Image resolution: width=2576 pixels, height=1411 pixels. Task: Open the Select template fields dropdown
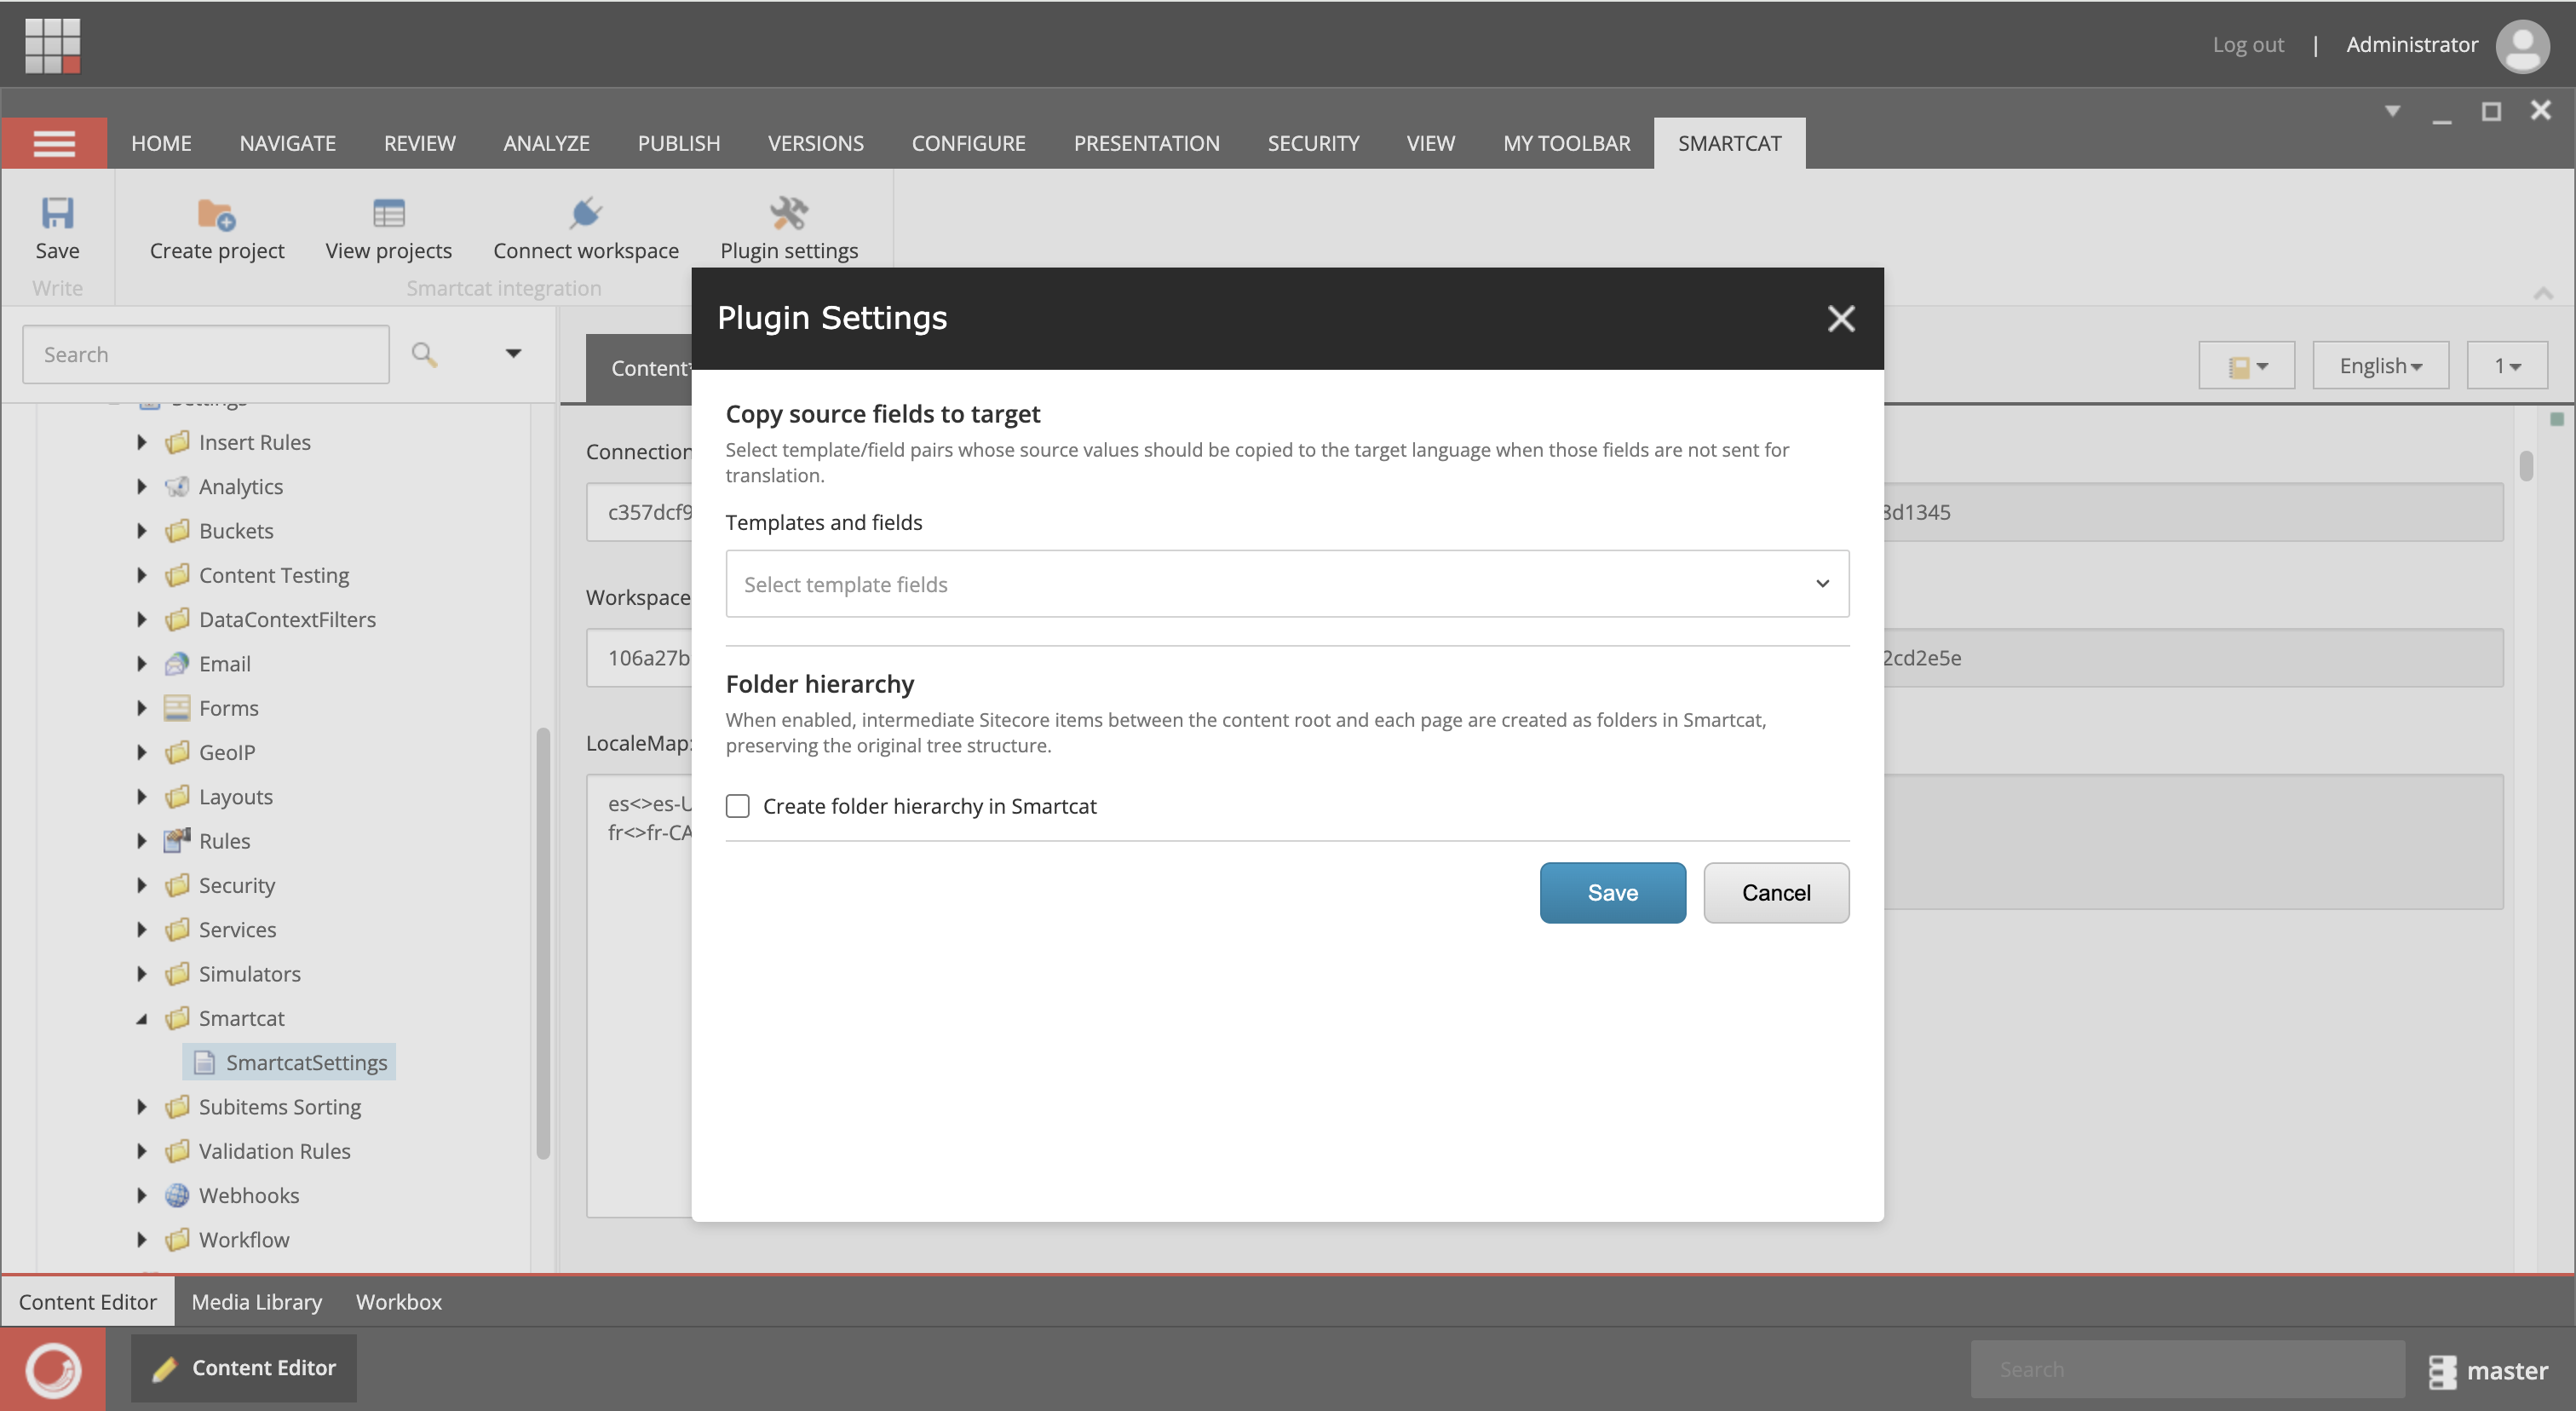(x=1287, y=584)
